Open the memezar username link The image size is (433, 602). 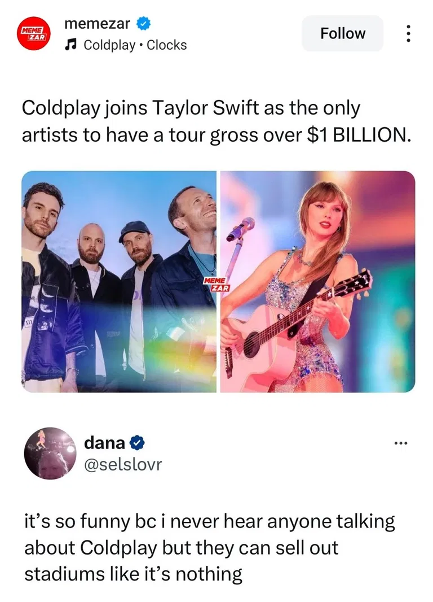pos(98,24)
